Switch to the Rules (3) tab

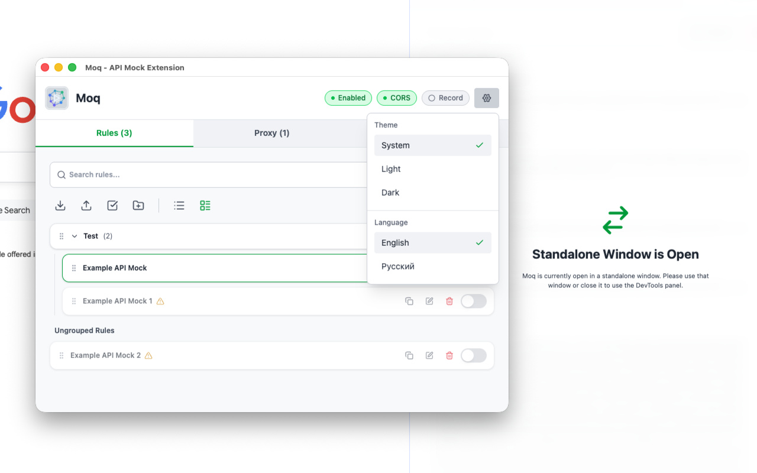point(114,133)
